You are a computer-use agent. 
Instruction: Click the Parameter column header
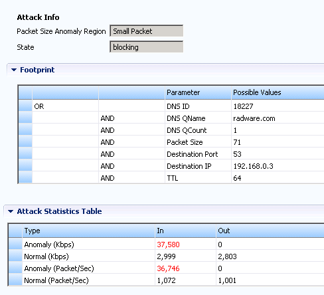[x=198, y=92]
